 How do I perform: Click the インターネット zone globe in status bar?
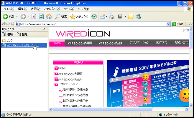[x=161, y=115]
